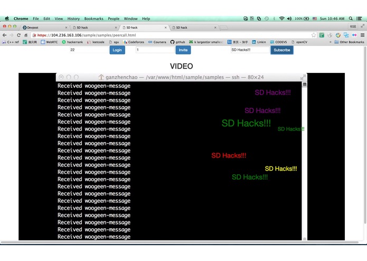Show battery status in menu bar
Screen dimensions: 367x261
302,18
